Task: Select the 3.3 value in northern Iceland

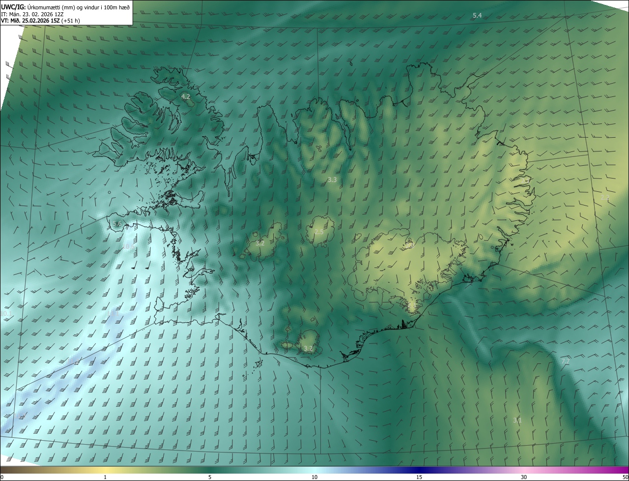Action: 332,180
